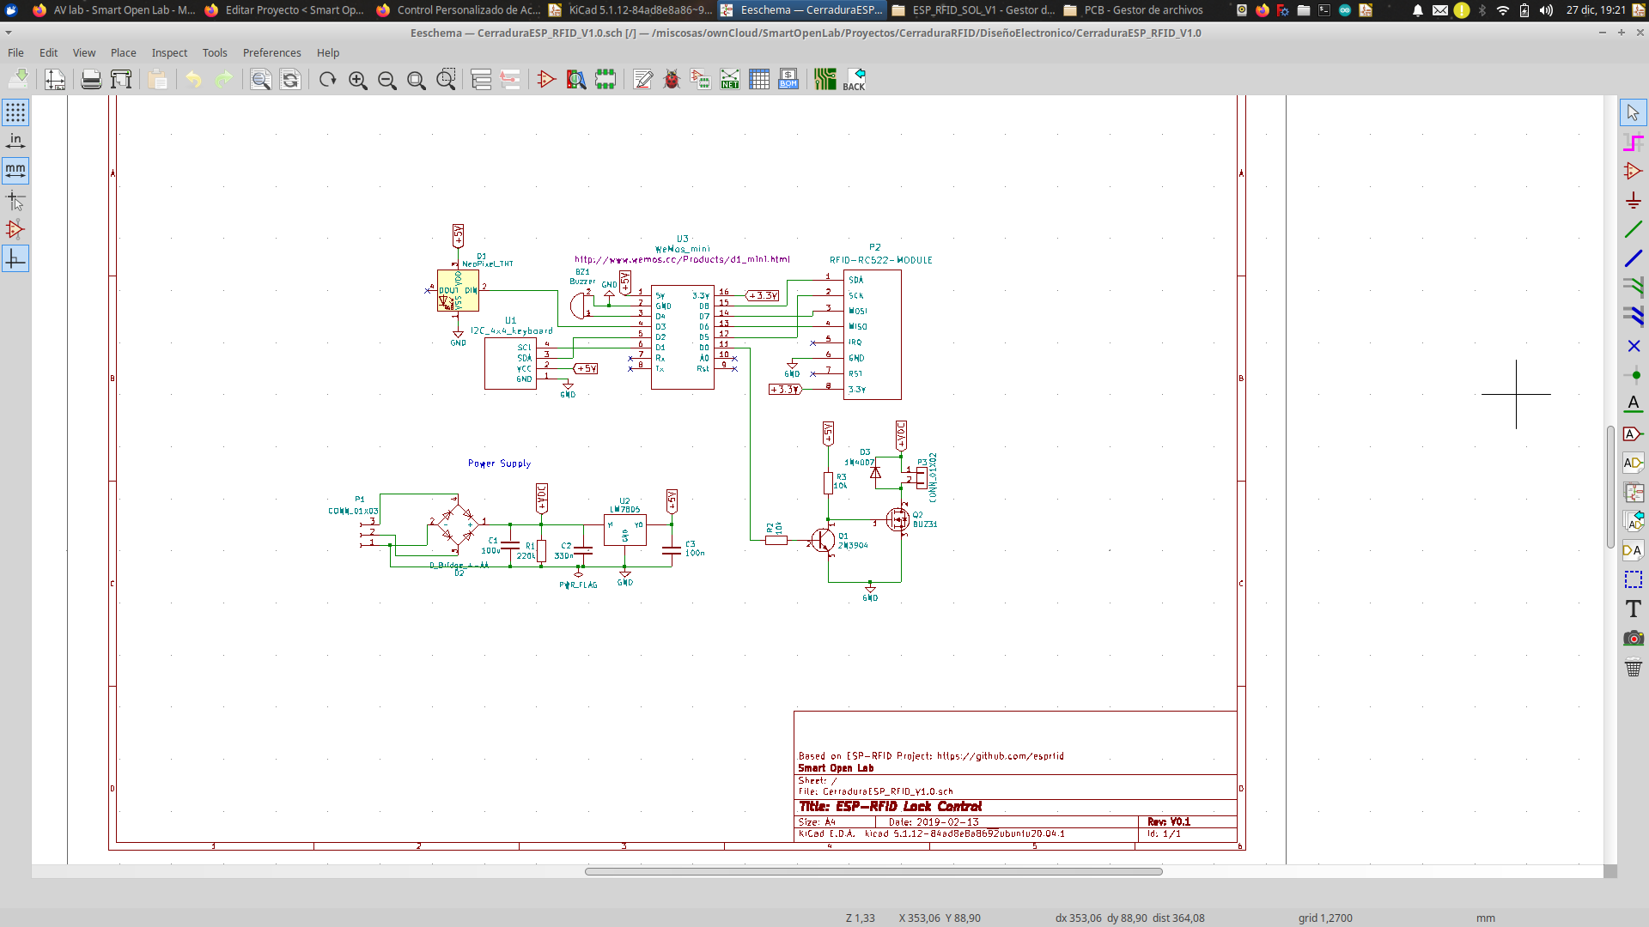Switch units to inches
This screenshot has height=927, width=1649.
[15, 141]
